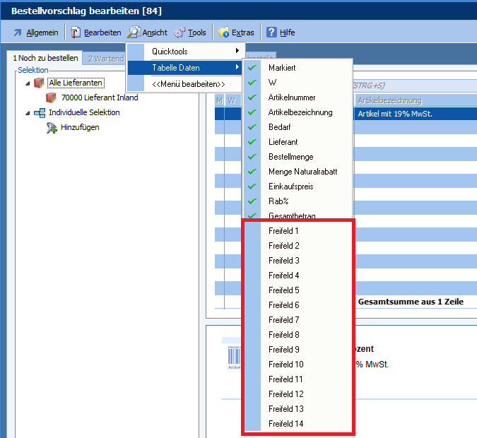Viewport: 477px width, 438px height.
Task: Expand the Quicktools submenu
Action: (x=185, y=52)
